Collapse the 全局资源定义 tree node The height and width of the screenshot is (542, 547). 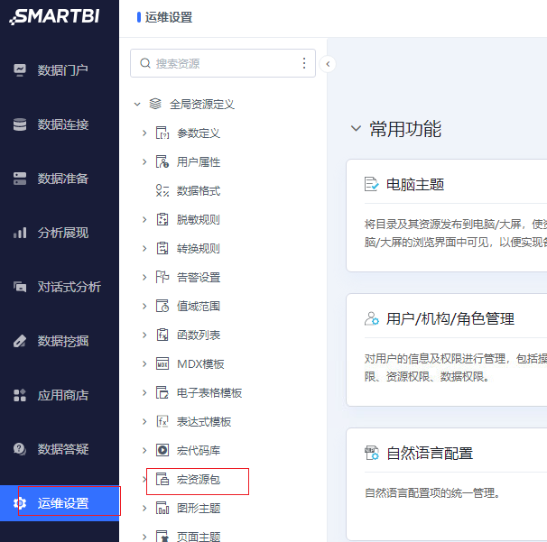coord(137,104)
